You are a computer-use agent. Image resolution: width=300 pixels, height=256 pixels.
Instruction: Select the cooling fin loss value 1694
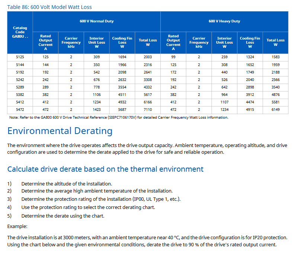click(x=122, y=57)
